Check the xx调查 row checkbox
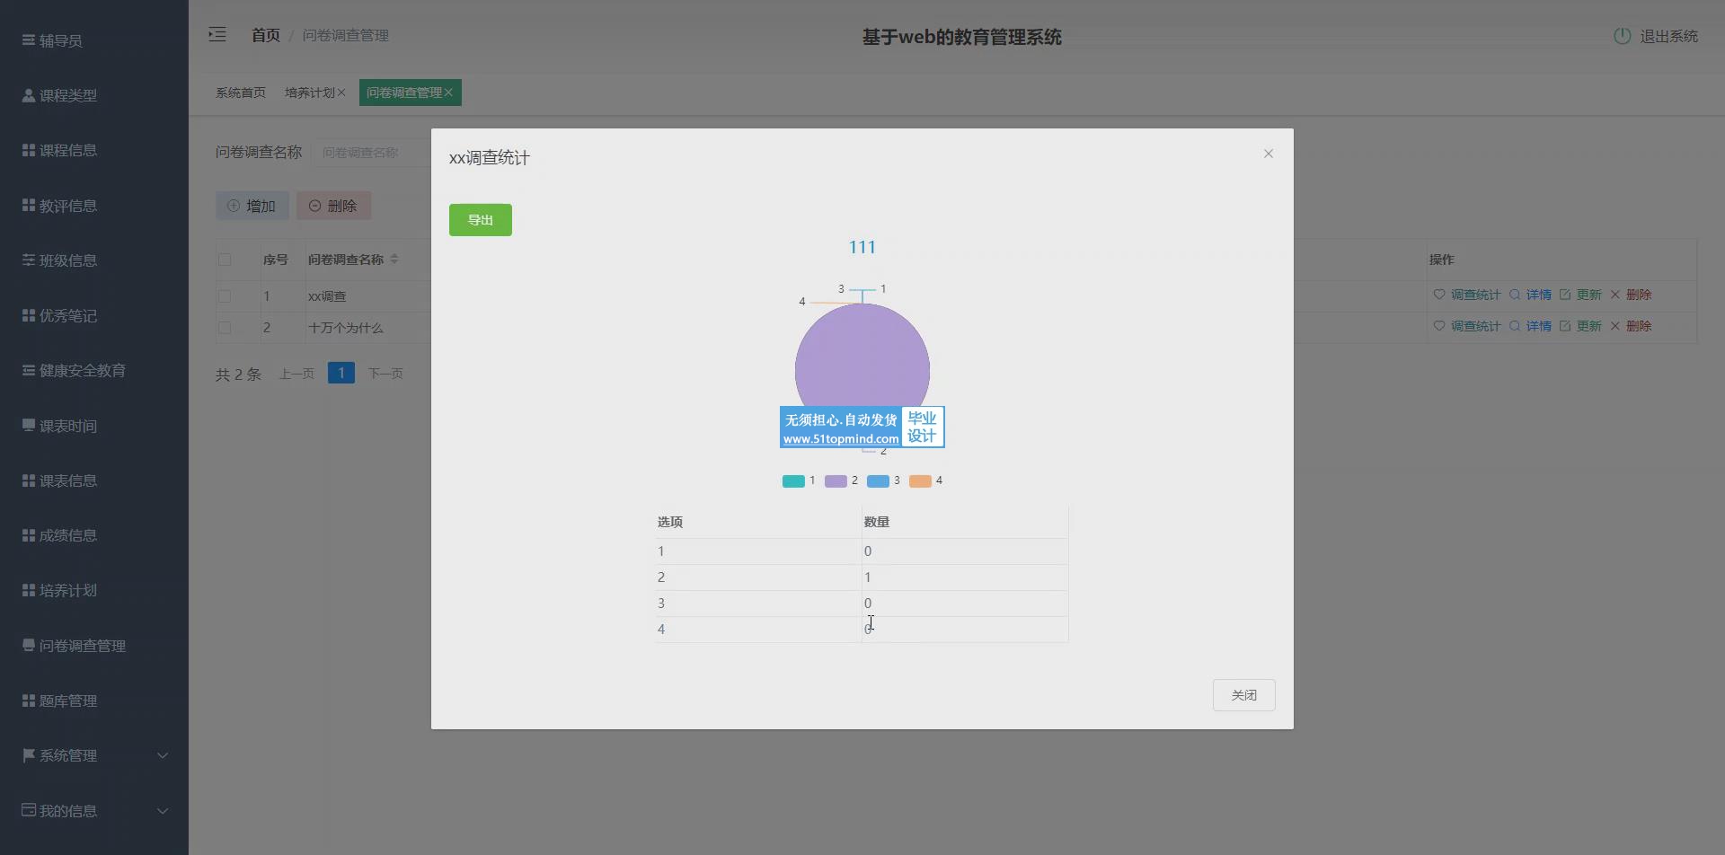Screen dimensions: 1725x855 (225, 296)
